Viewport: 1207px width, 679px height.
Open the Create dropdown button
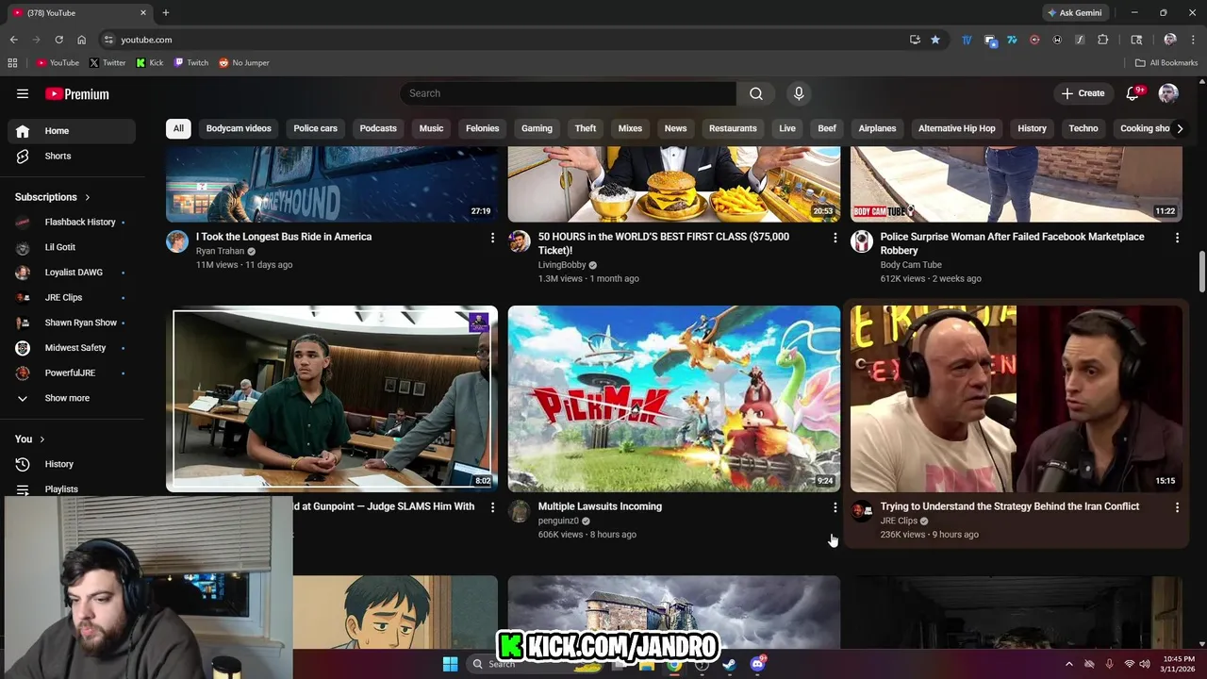pos(1083,93)
